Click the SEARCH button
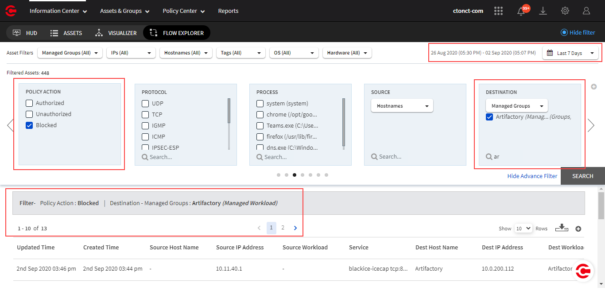Viewport: 605px width, 291px height. click(582, 176)
